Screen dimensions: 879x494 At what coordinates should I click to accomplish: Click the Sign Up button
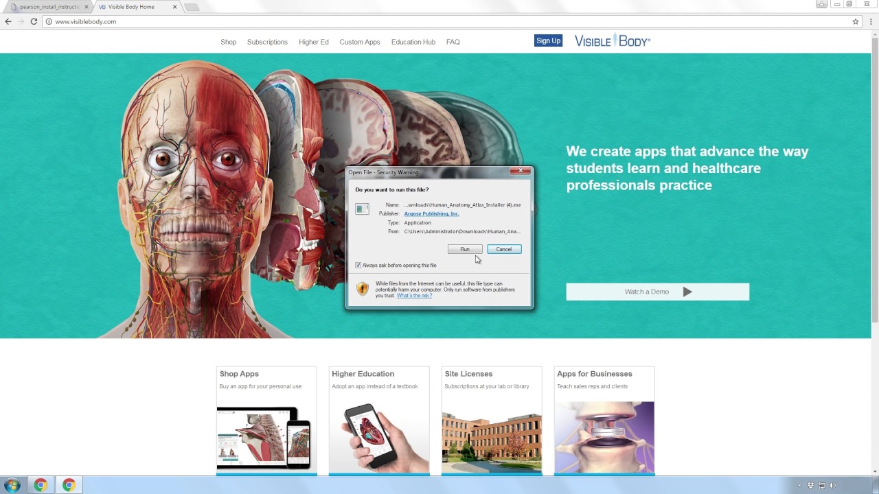pos(548,40)
